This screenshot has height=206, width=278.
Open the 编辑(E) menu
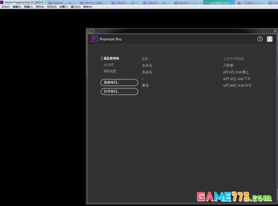(17, 7)
